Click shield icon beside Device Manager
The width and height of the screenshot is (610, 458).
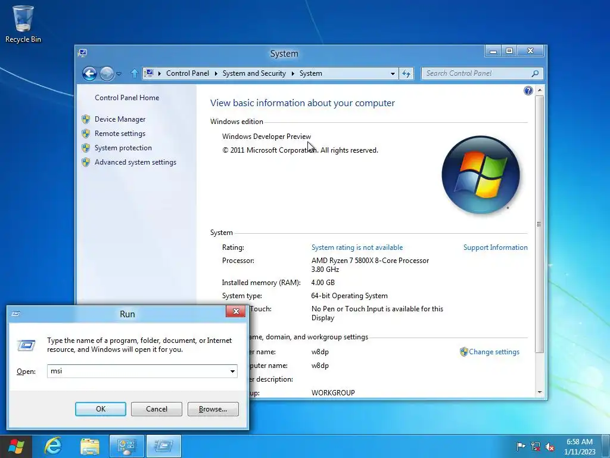pyautogui.click(x=86, y=119)
